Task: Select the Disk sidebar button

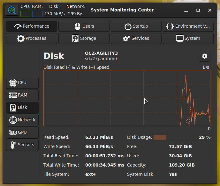Action: (x=22, y=107)
